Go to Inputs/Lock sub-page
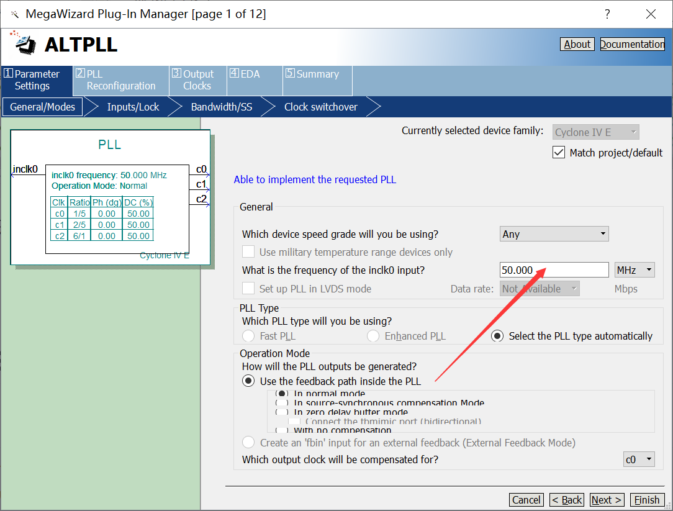The width and height of the screenshot is (673, 511). (133, 107)
